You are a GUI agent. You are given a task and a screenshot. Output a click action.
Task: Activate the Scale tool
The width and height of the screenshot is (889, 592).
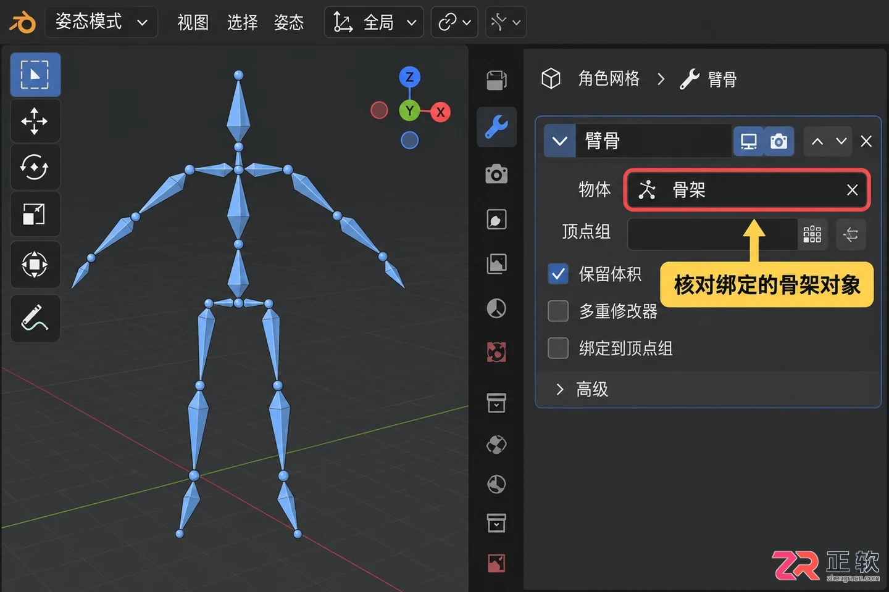coord(35,214)
